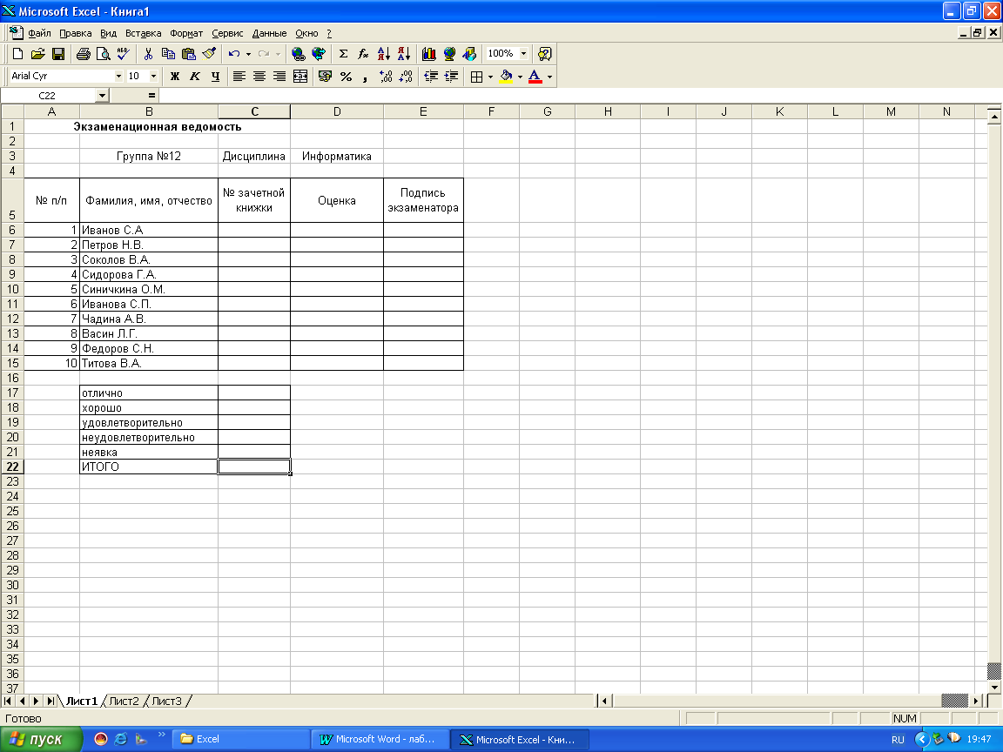This screenshot has width=1003, height=752.
Task: Toggle center alignment
Action: [259, 77]
